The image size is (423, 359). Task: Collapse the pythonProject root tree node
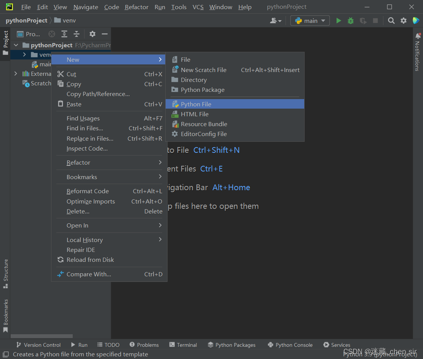16,45
